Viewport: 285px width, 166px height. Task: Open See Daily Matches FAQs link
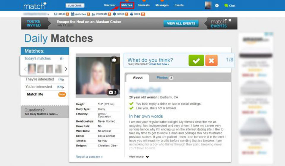pos(41,114)
